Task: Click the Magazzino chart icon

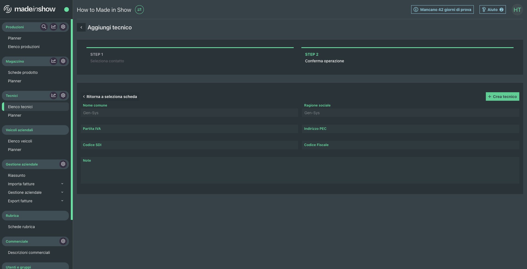Action: pyautogui.click(x=54, y=61)
